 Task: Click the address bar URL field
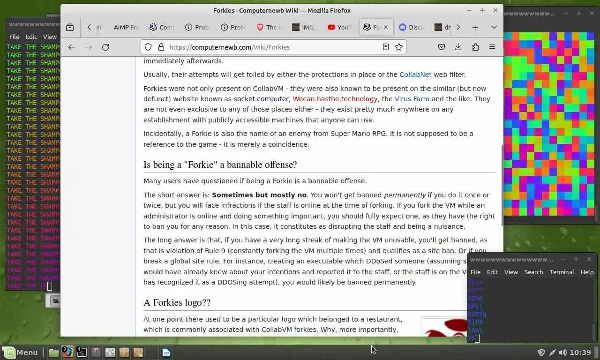(273, 47)
